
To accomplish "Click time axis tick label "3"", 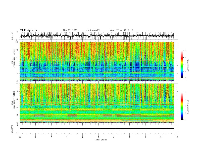I will pos(67,137).
